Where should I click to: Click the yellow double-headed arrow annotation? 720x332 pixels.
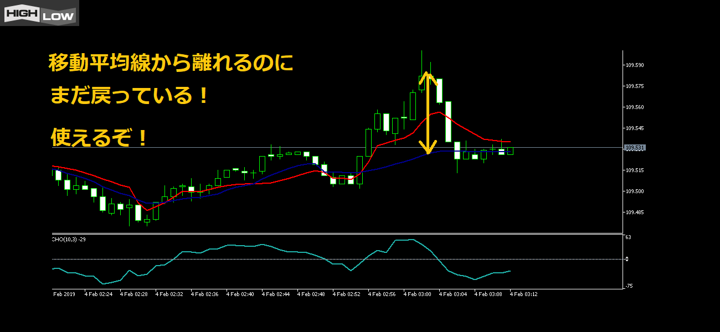point(427,113)
